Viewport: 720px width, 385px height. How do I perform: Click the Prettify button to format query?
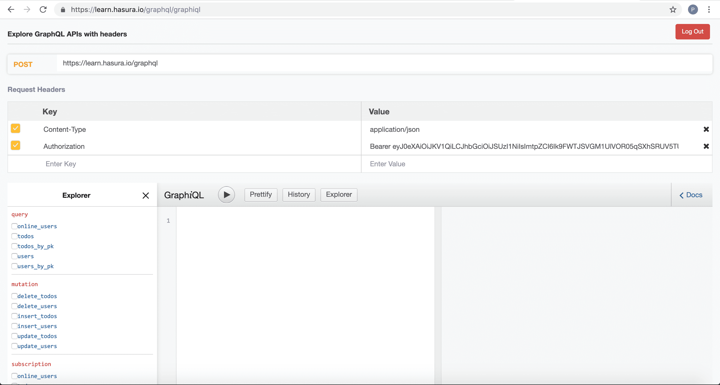click(x=260, y=194)
